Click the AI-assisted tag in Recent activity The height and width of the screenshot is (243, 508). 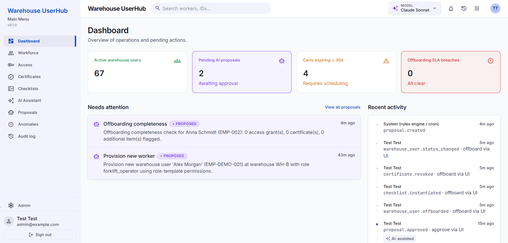pos(400,239)
